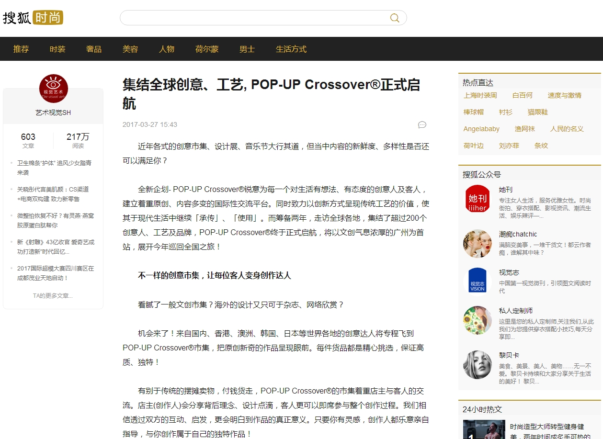Image resolution: width=603 pixels, height=439 pixels.
Task: Click the 黎贝卡 description 美食、美景、美人
Action: click(545, 374)
